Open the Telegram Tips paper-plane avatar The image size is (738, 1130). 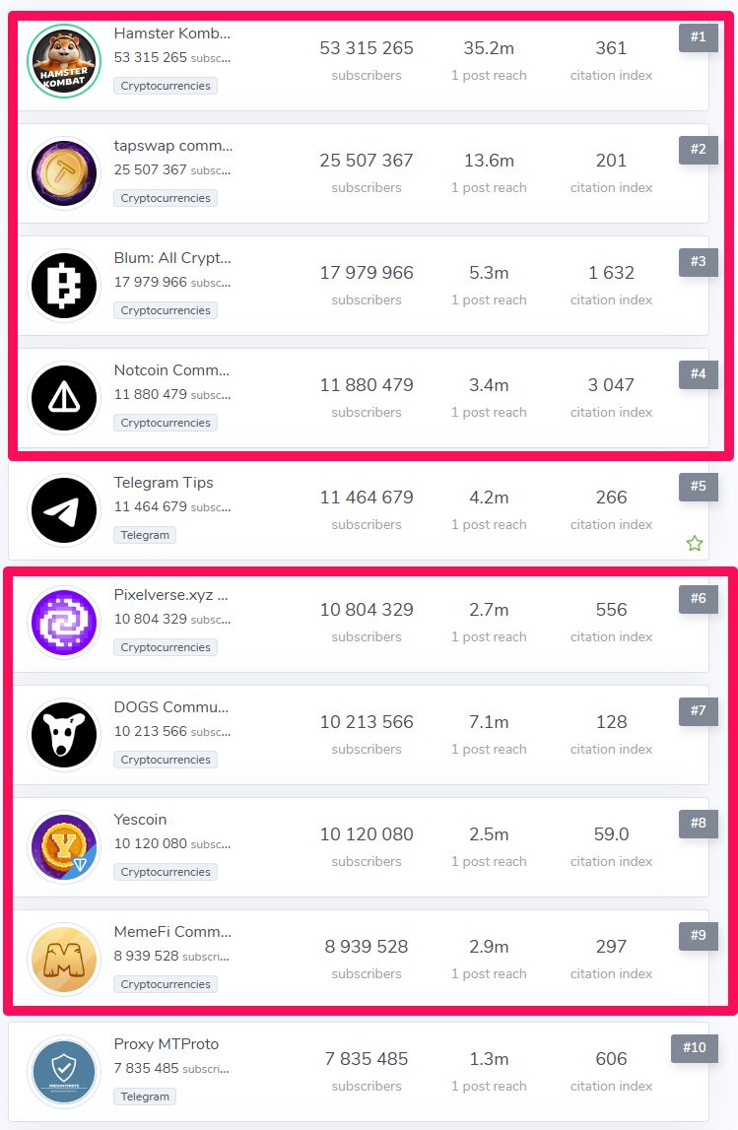coord(64,511)
